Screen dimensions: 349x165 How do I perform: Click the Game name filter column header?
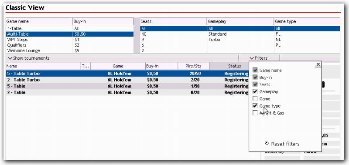[x=39, y=21]
